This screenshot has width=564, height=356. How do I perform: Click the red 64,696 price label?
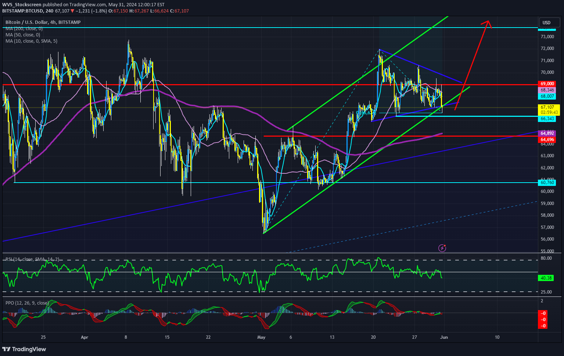tap(547, 140)
